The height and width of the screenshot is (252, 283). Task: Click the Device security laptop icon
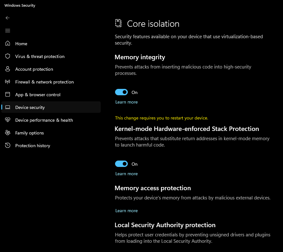click(7, 107)
